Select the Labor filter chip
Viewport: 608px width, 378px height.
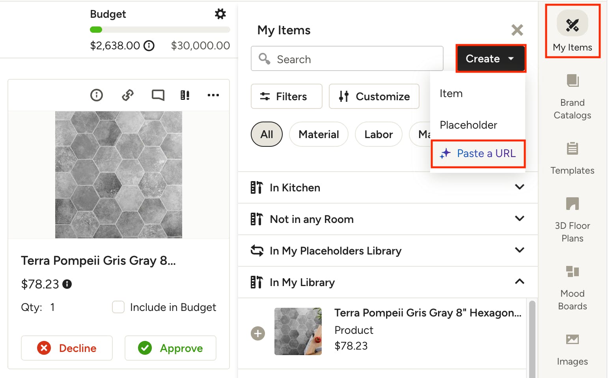click(x=378, y=135)
